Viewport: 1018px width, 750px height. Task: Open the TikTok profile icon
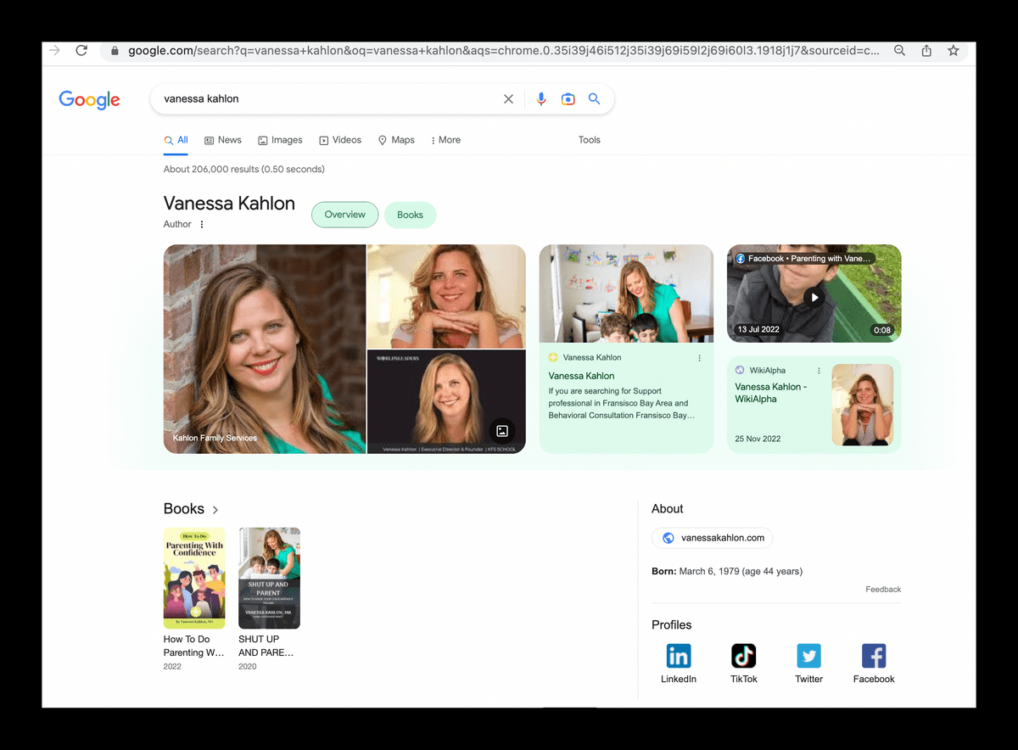point(744,656)
